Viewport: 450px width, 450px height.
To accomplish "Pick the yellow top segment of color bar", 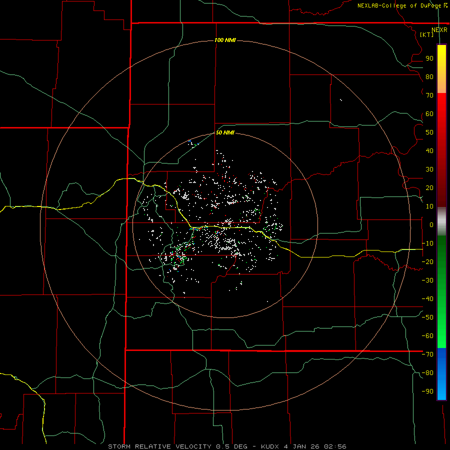I will pyautogui.click(x=441, y=69).
